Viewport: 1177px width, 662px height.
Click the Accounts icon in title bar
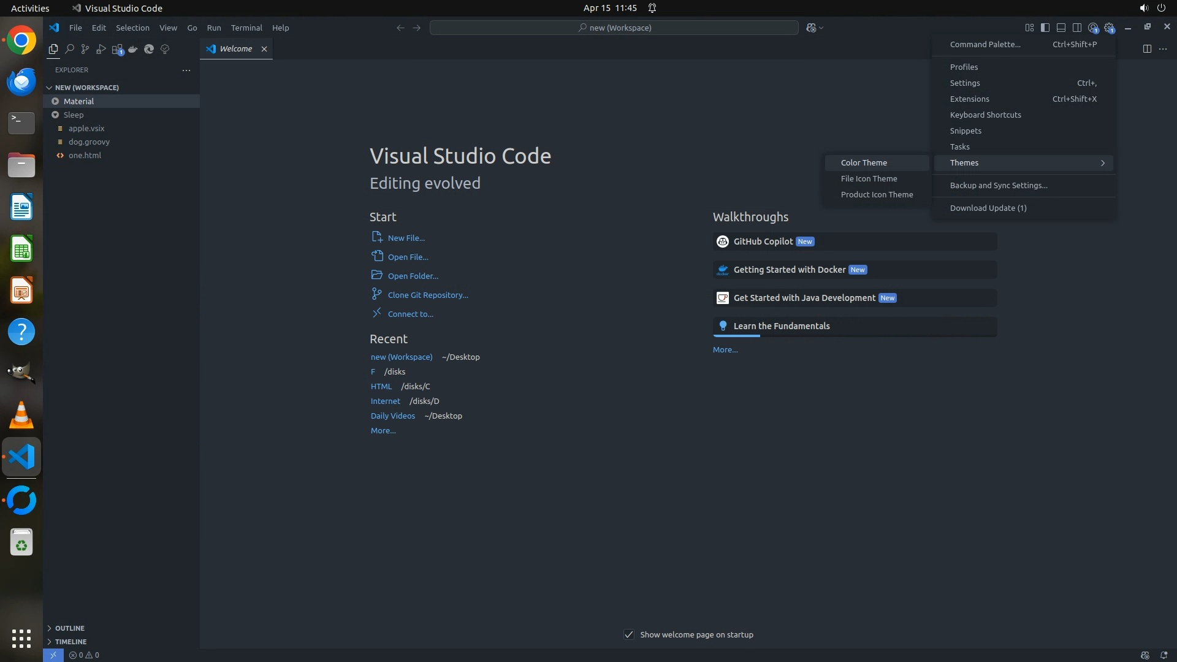pos(1093,28)
